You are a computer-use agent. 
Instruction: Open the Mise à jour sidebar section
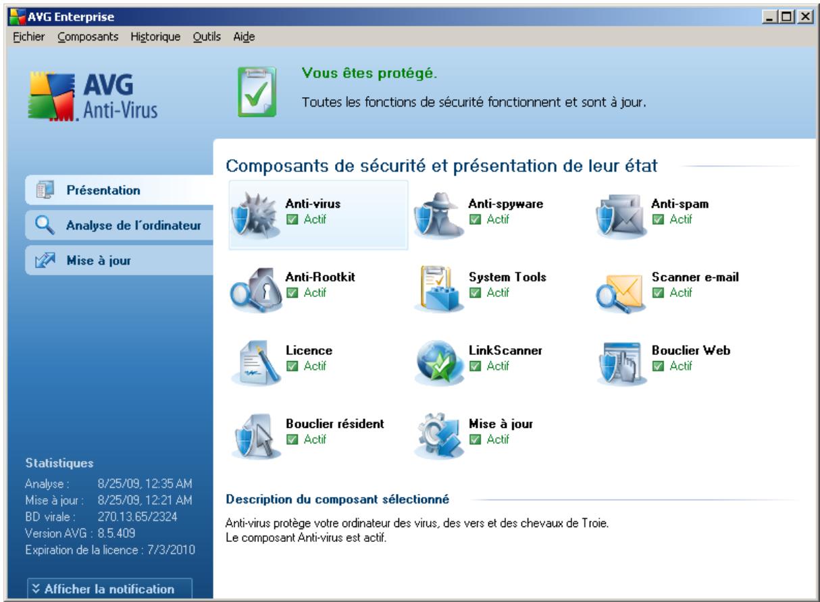119,260
